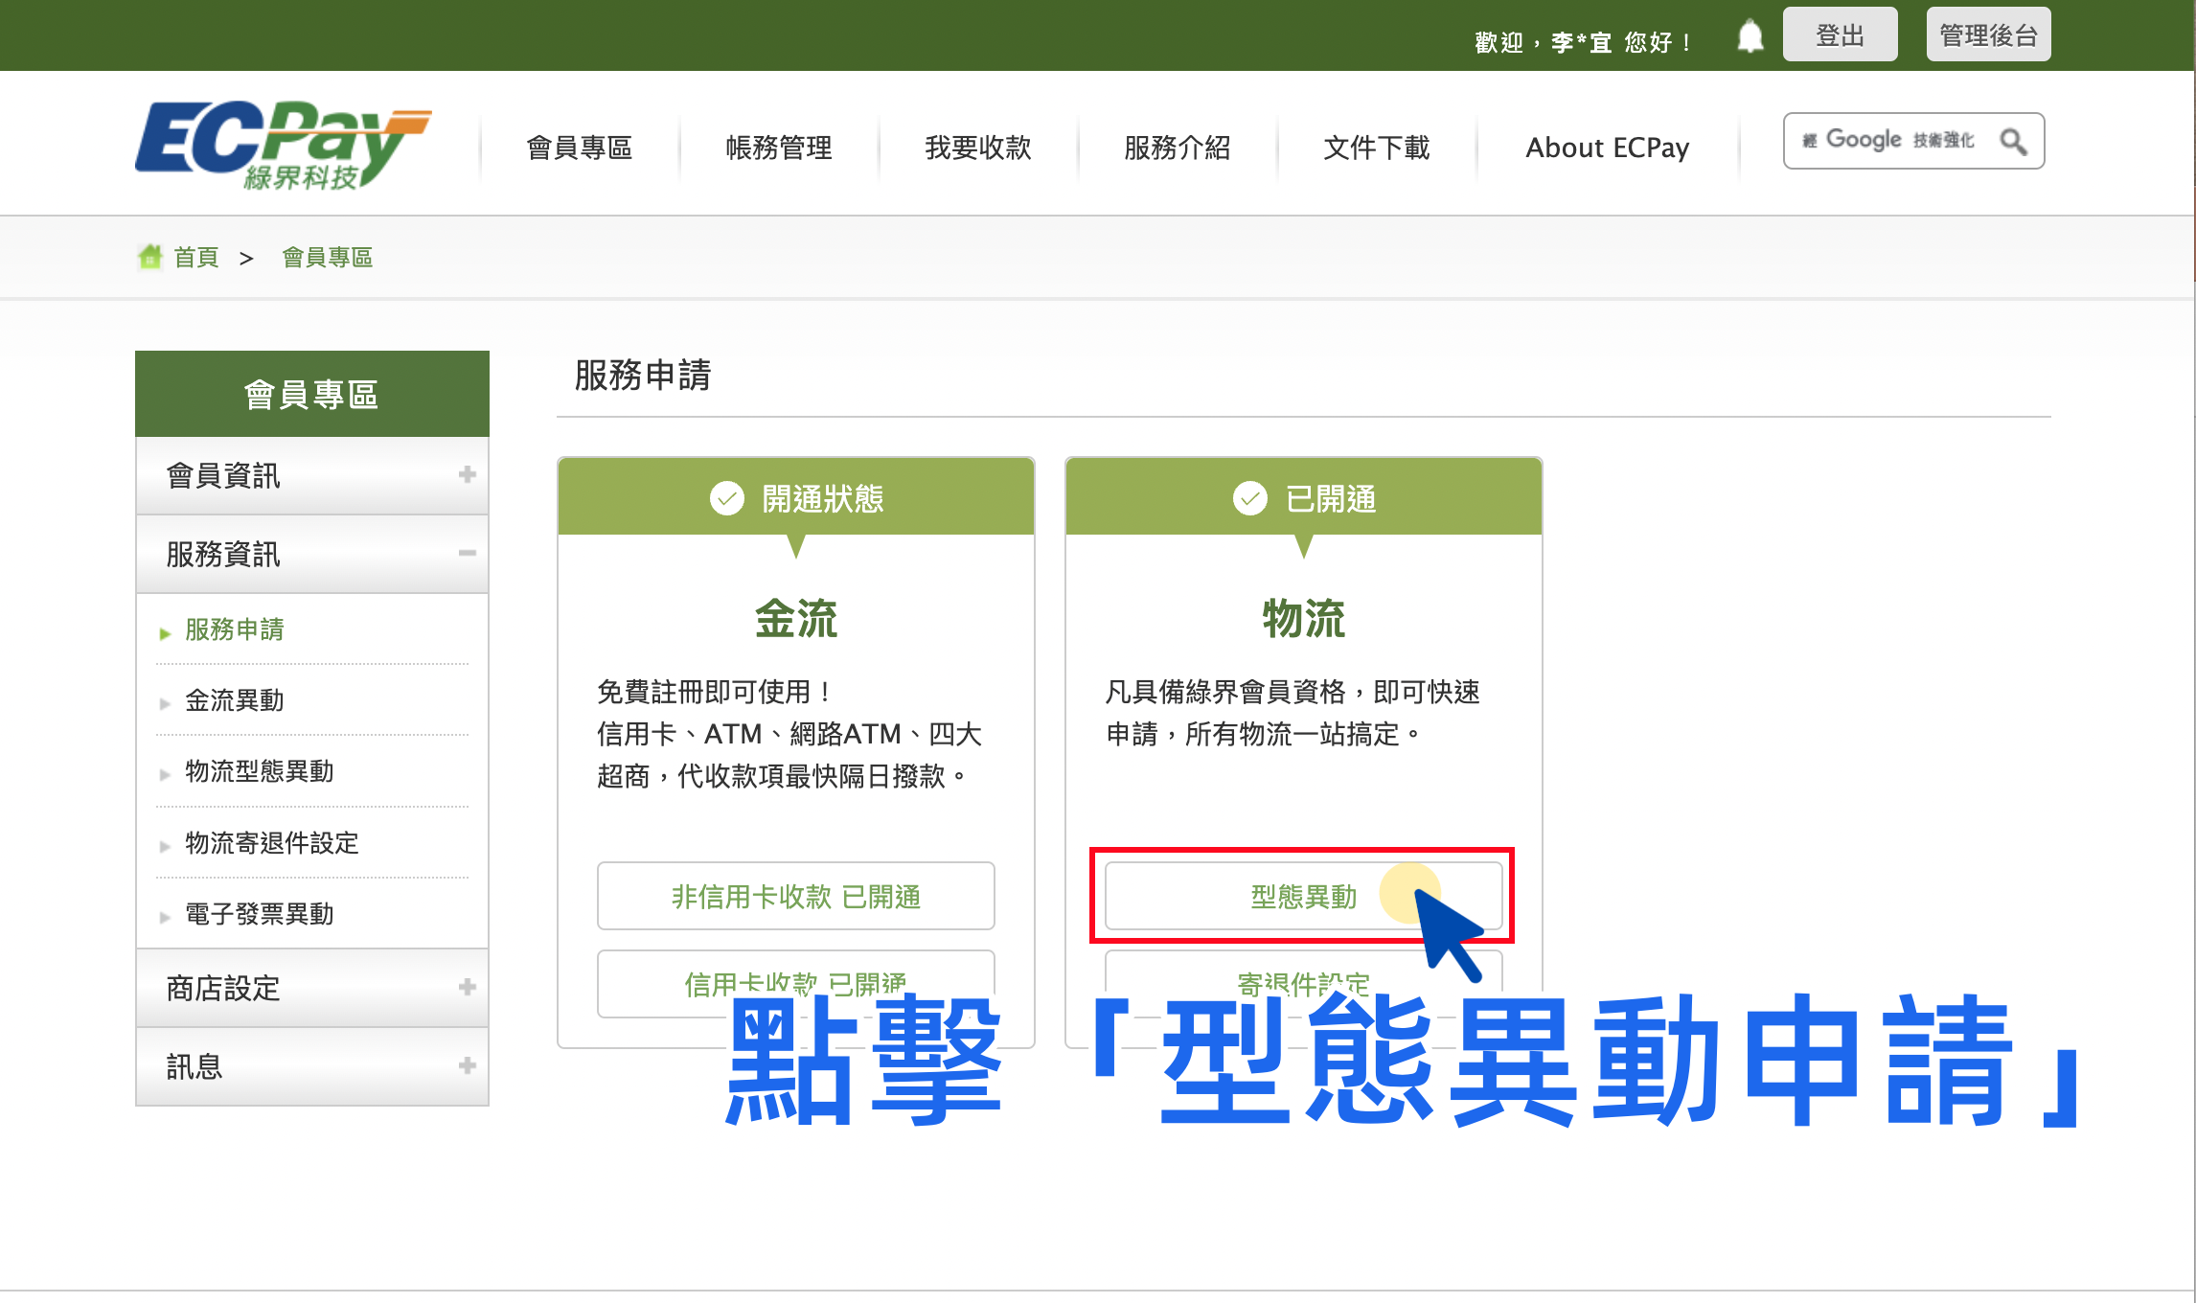The image size is (2196, 1303).
Task: Select the arrow icon beside 金流異動
Action: coord(165,701)
